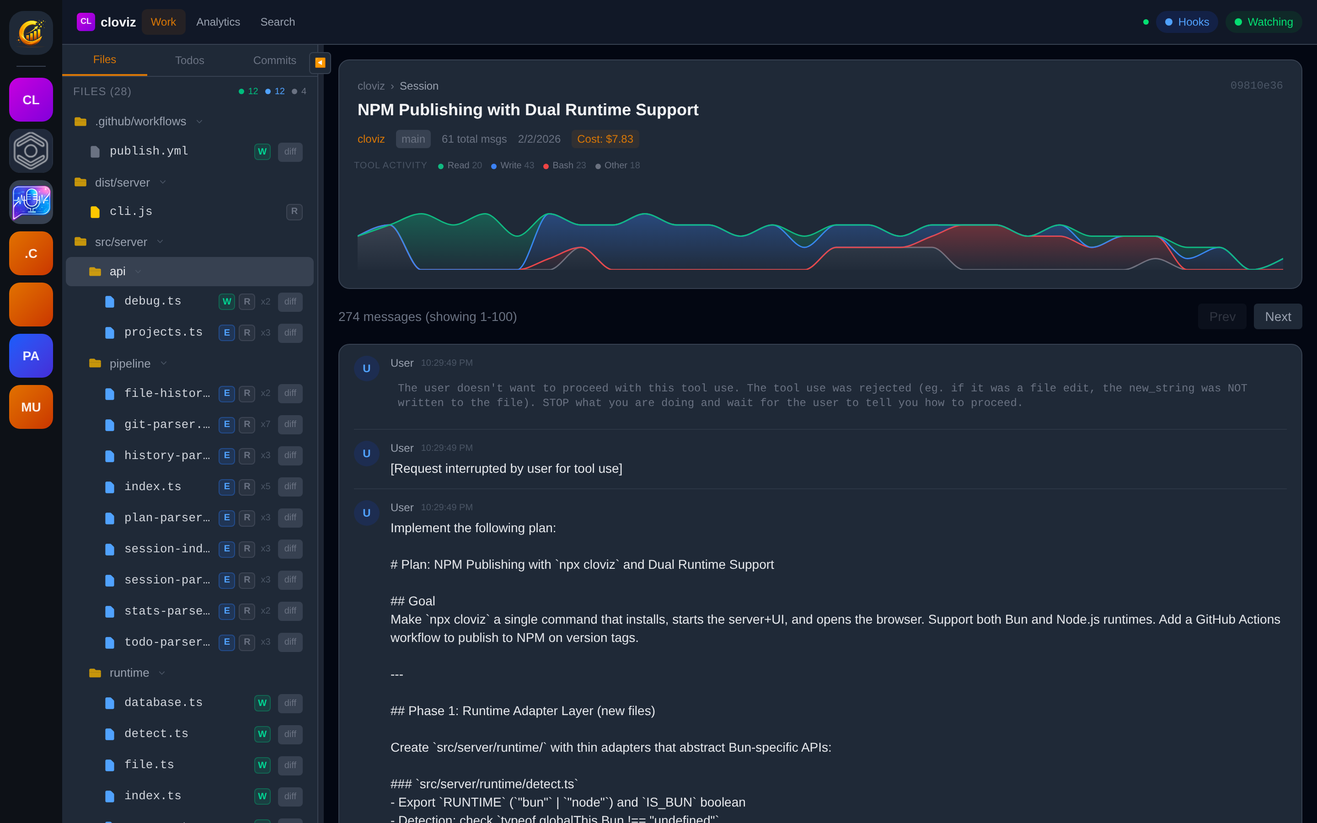The height and width of the screenshot is (823, 1317).
Task: Toggle the W badge on publish.yml
Action: click(x=262, y=151)
